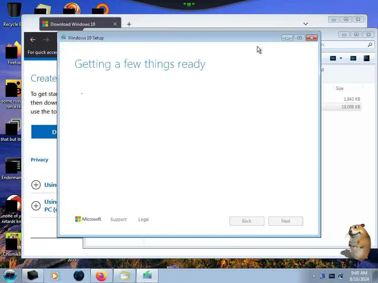Close the Download Windows 10 tab

click(x=115, y=24)
